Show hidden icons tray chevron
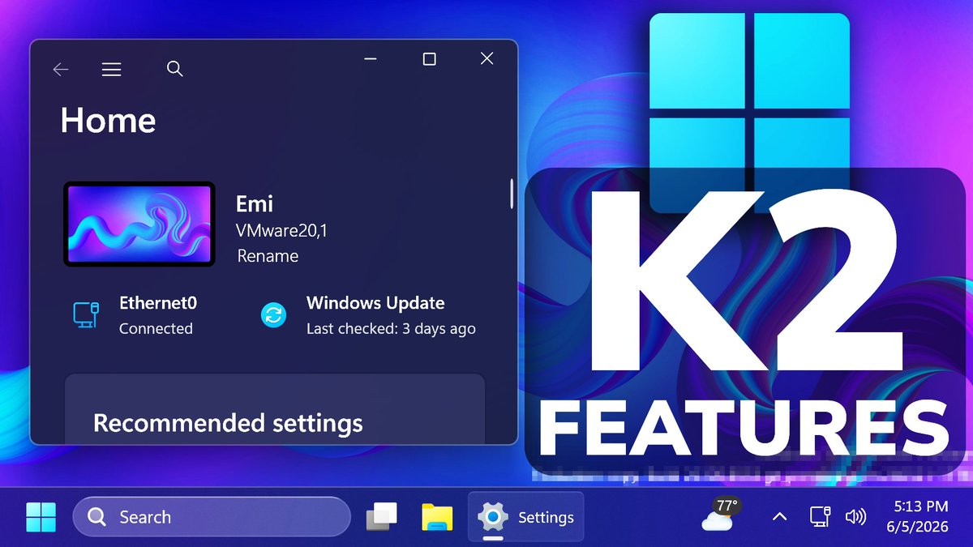 pos(779,517)
